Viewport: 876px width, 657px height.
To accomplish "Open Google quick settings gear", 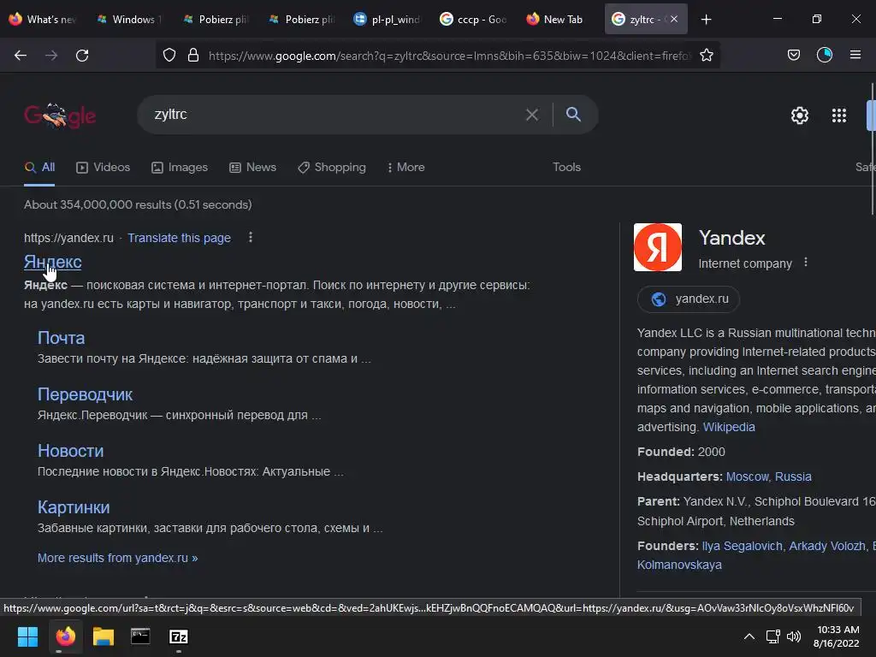I will pyautogui.click(x=800, y=115).
